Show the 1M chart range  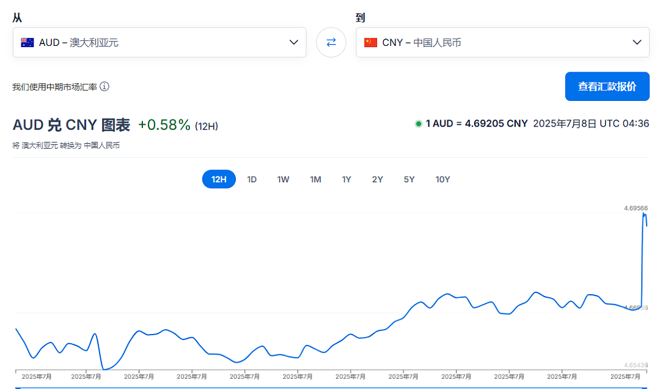(x=316, y=179)
